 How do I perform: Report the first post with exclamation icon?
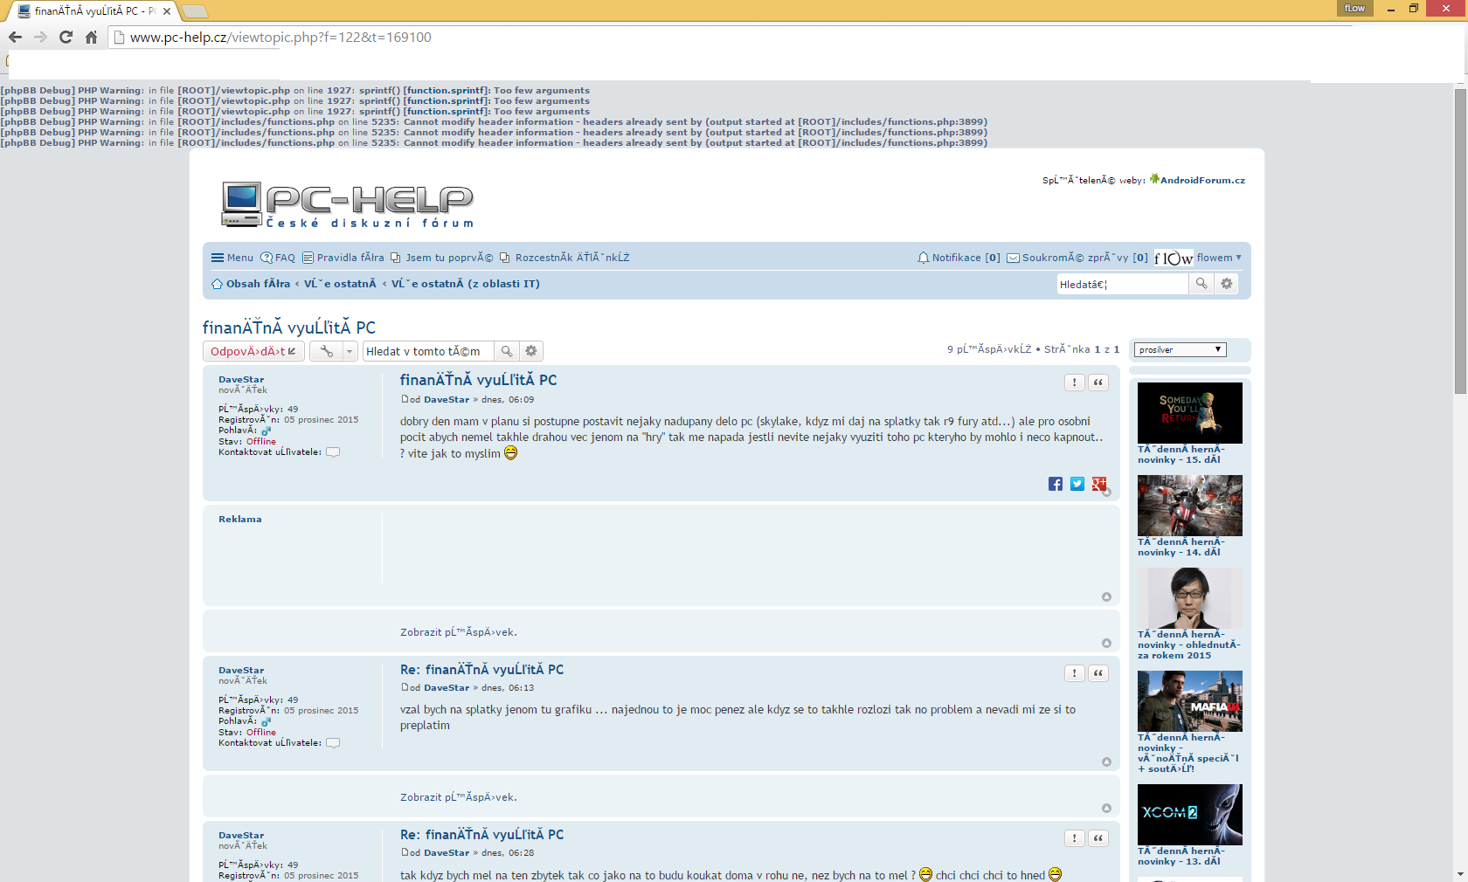(1075, 382)
